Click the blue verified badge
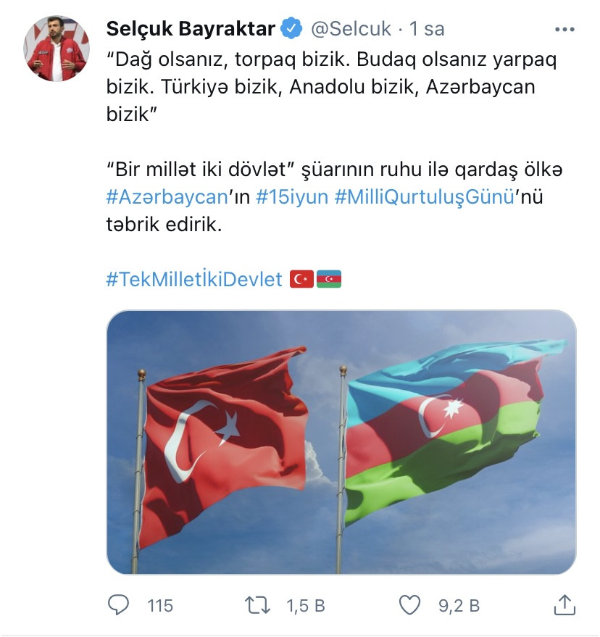 (292, 28)
